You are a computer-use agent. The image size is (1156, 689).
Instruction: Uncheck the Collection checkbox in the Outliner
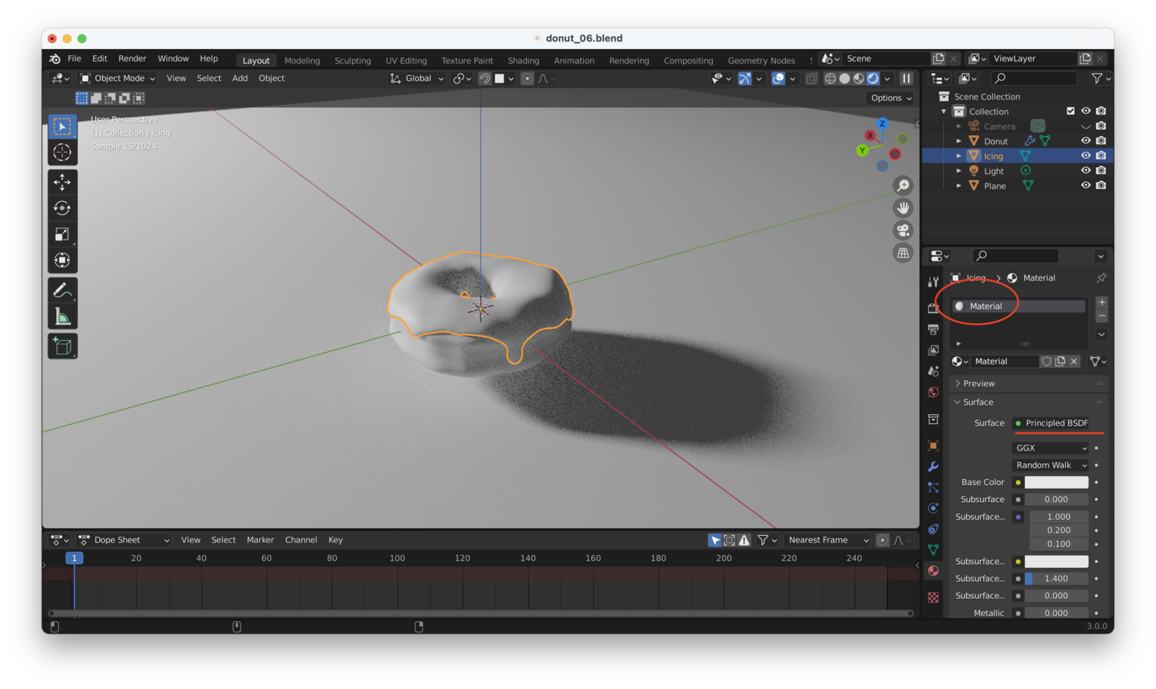1071,110
